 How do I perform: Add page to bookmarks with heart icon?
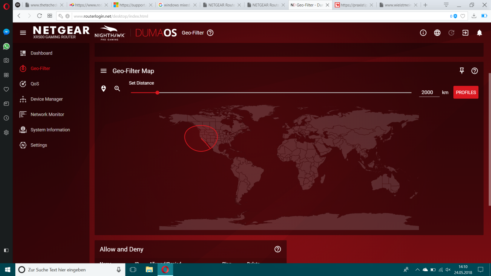[x=463, y=16]
